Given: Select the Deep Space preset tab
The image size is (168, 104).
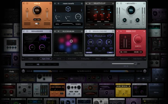Looking at the screenshot, I should (137, 59).
